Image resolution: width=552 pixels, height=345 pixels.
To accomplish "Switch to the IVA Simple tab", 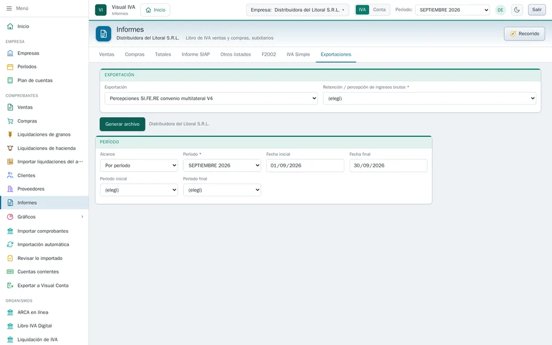I will point(298,54).
